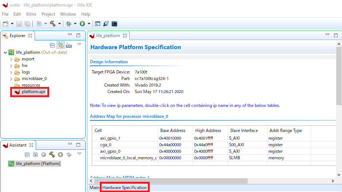Close the Assistant view tab
This screenshot has height=192, width=342.
coord(31,145)
